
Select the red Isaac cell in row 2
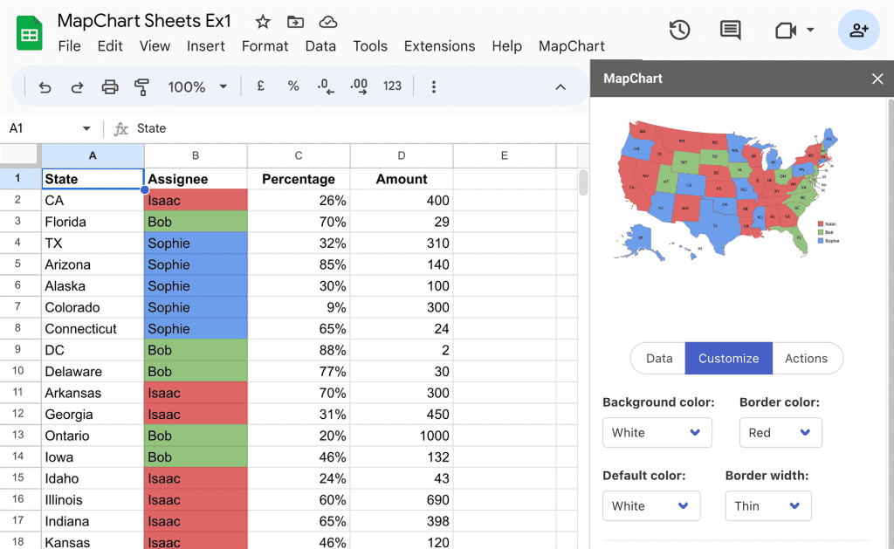tap(196, 201)
